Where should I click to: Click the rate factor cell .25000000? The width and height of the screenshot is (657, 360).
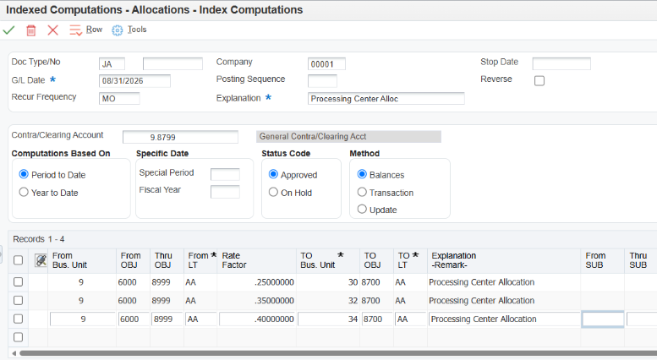(256, 282)
